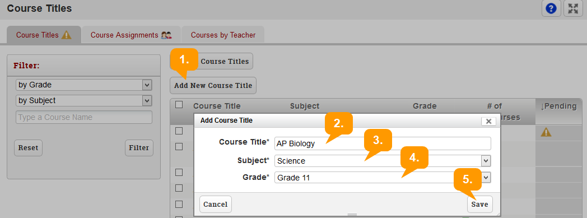This screenshot has height=218, width=587.
Task: Close the Add Course Title dialog
Action: coord(488,121)
